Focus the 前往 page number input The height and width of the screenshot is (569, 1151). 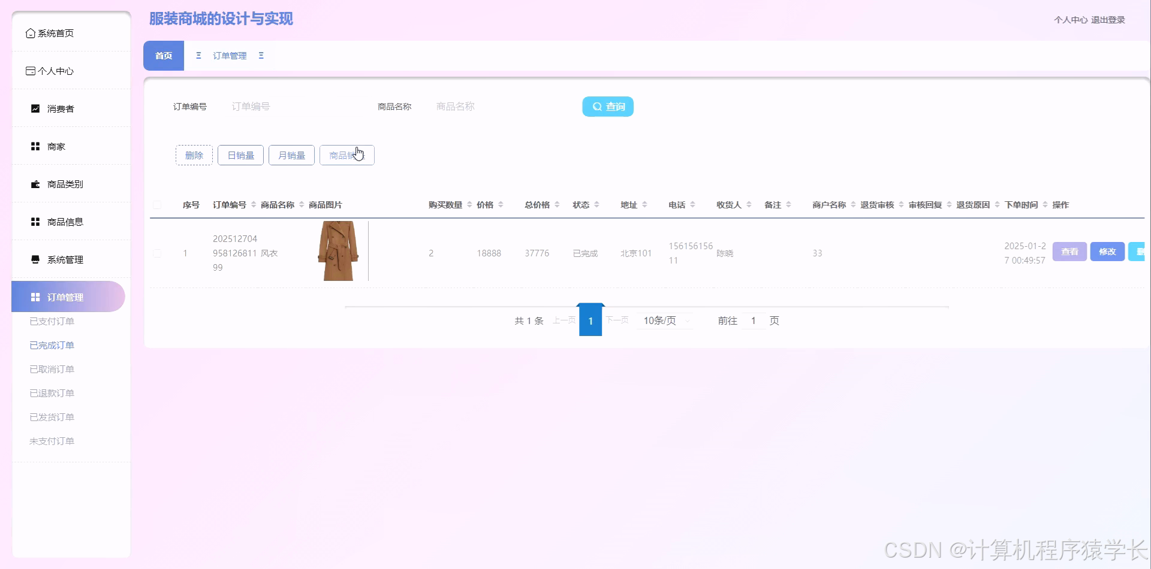click(x=754, y=321)
